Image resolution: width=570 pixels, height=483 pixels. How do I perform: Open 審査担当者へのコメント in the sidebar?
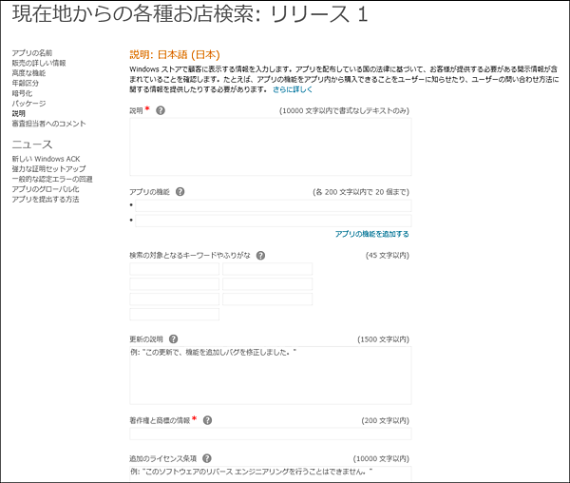coord(48,123)
